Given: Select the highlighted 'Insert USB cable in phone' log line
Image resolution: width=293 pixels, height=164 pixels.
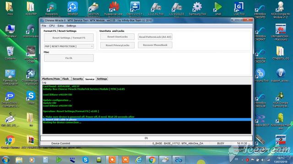Looking at the screenshot, I should [146, 119].
